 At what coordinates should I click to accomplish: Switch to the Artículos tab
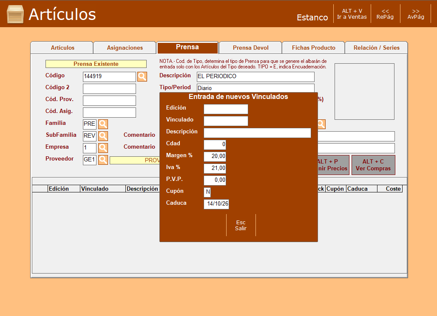(x=62, y=48)
